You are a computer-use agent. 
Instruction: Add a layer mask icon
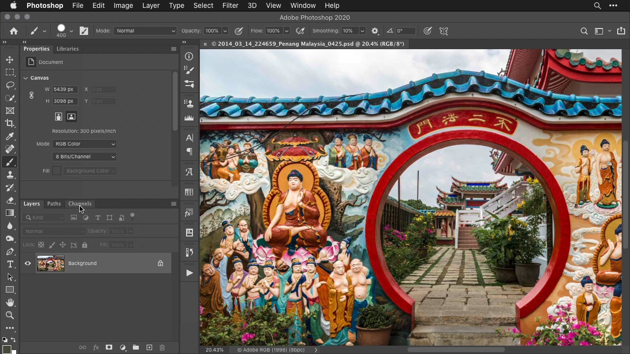109,348
